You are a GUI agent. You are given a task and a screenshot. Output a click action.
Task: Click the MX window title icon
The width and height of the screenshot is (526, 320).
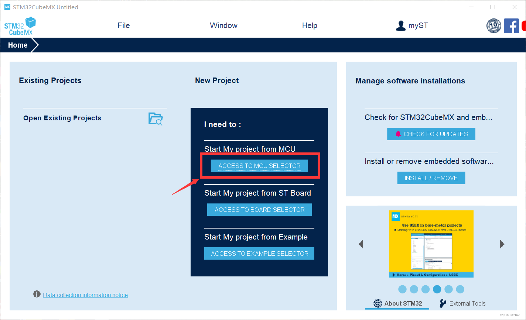7,7
